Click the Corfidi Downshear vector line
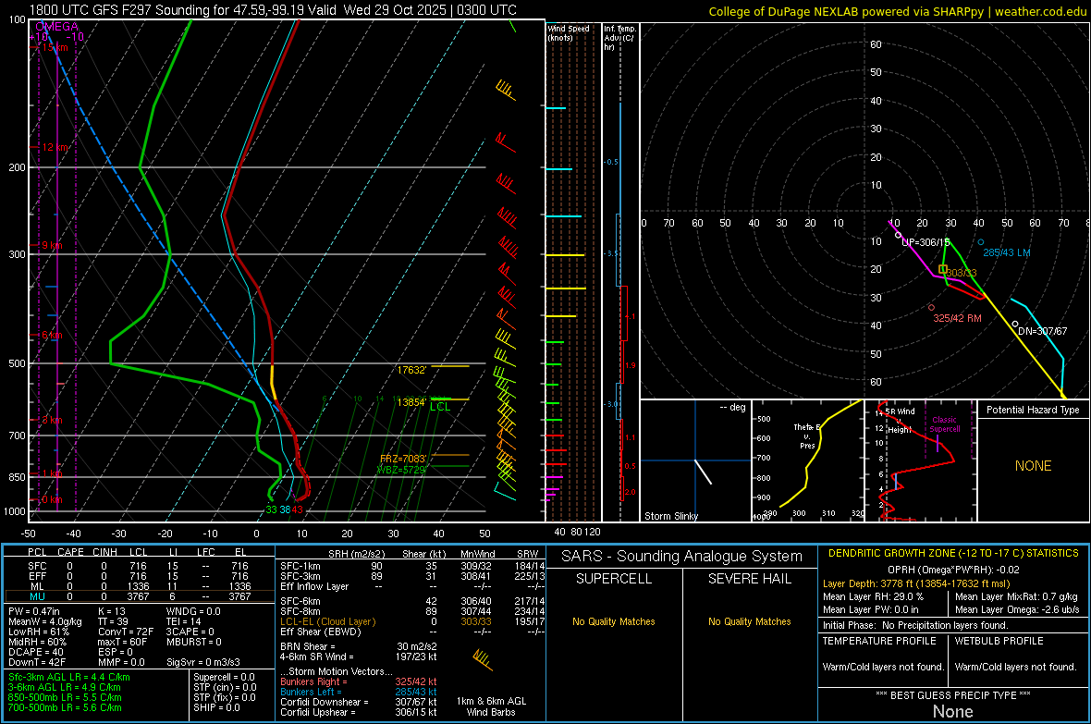This screenshot has height=724, width=1091. [x=359, y=702]
